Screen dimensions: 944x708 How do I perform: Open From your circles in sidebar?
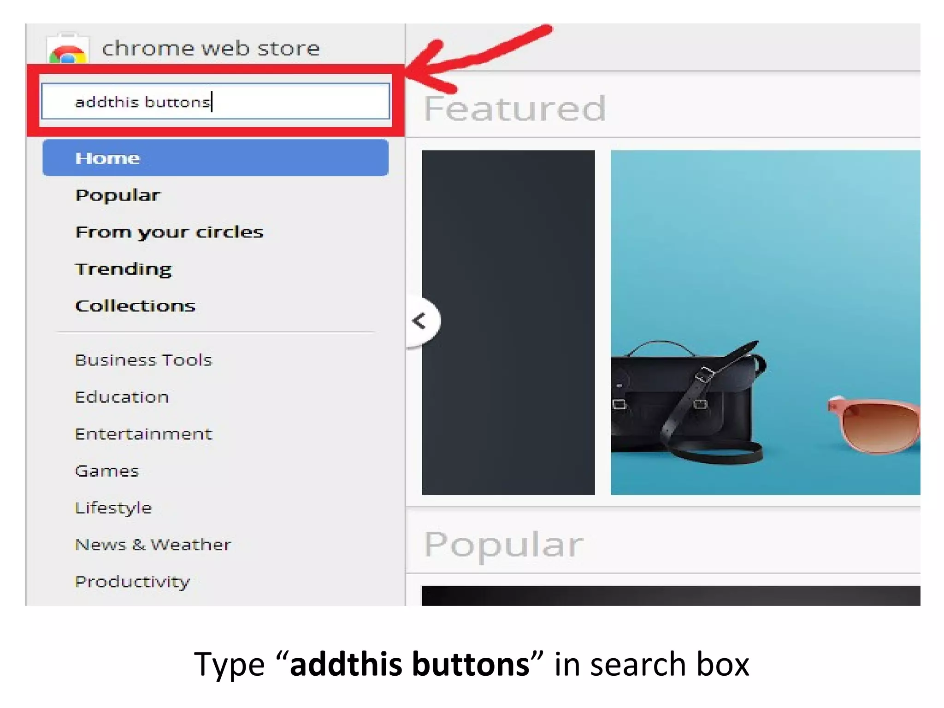[x=169, y=232]
